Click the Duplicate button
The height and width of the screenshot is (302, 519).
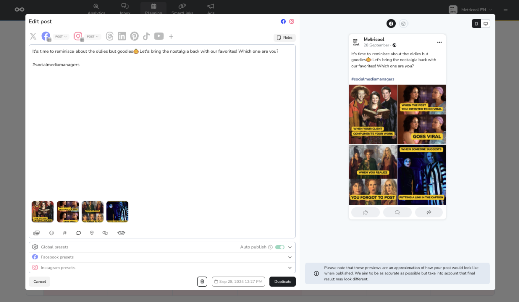[x=283, y=282]
